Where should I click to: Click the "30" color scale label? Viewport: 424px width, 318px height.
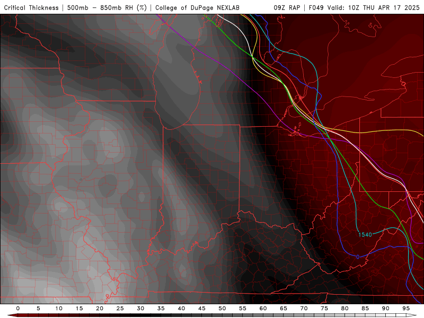click(x=140, y=308)
